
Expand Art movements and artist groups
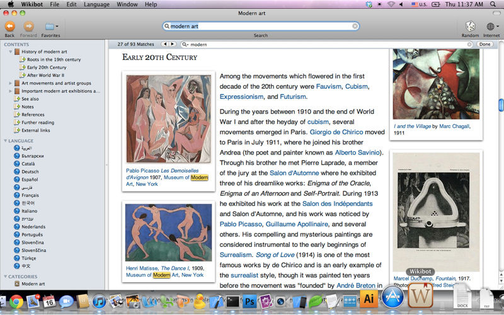coord(10,83)
